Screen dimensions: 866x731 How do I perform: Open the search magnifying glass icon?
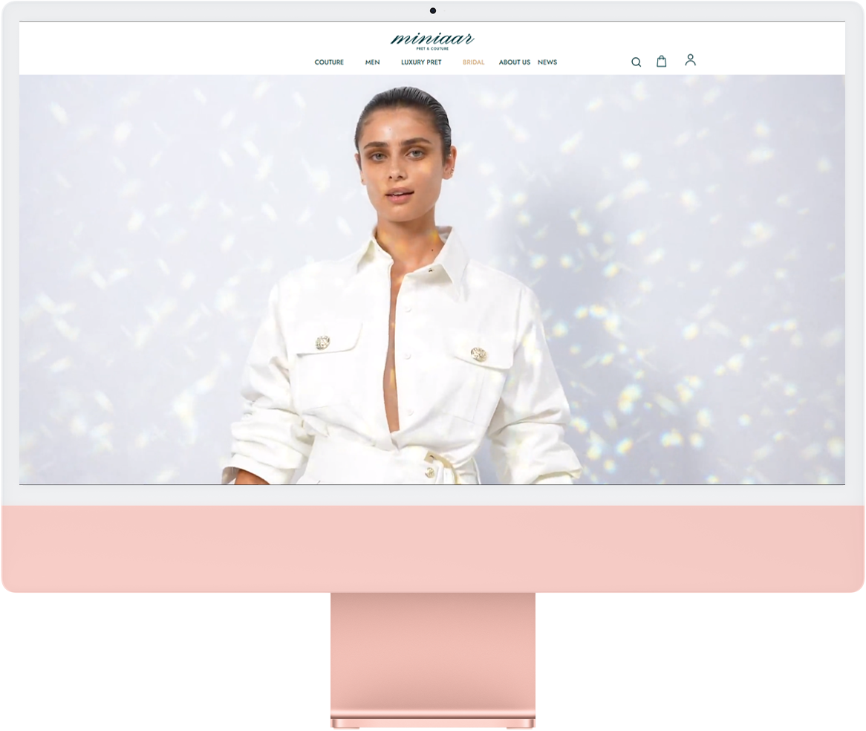(x=636, y=62)
